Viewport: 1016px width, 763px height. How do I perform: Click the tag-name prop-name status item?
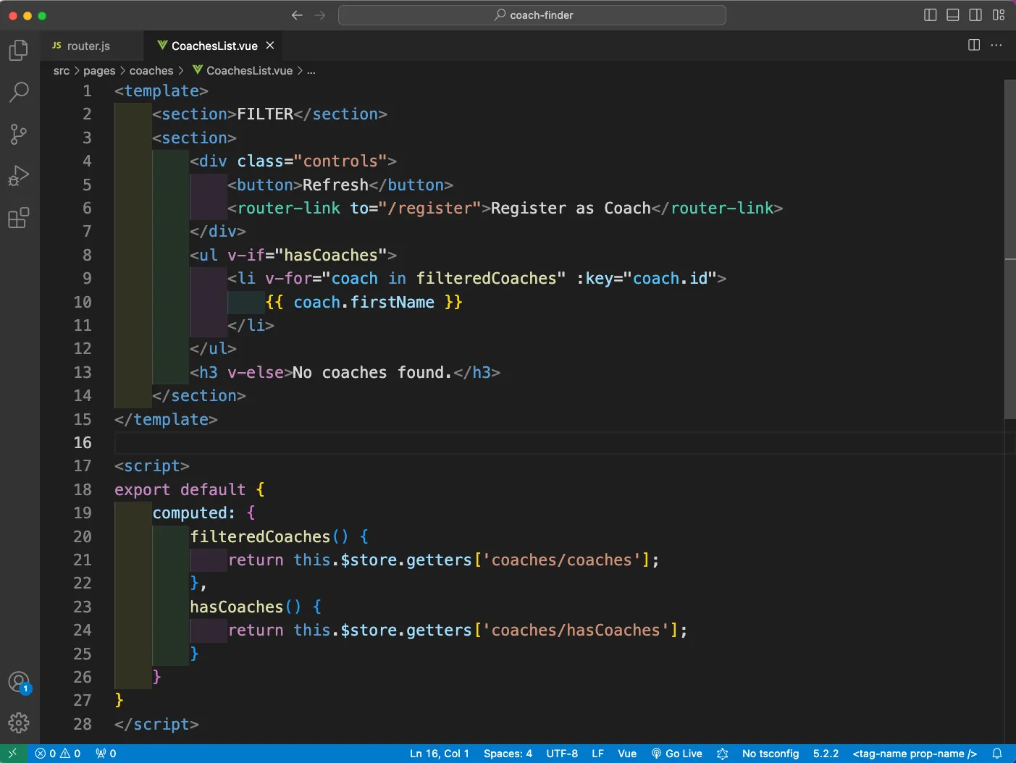915,754
